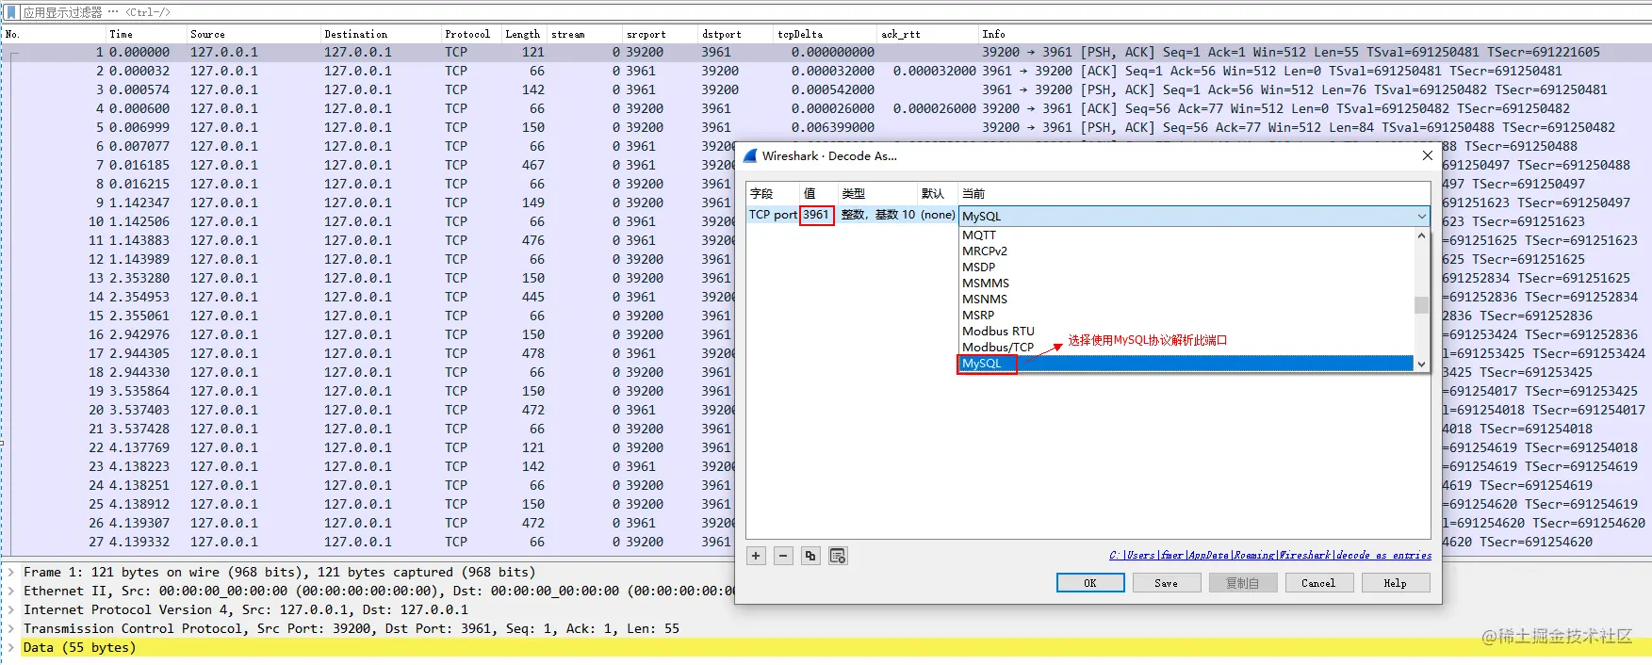Choose Modbus/TCP from the protocol list
The image size is (1652, 665).
pos(1186,348)
